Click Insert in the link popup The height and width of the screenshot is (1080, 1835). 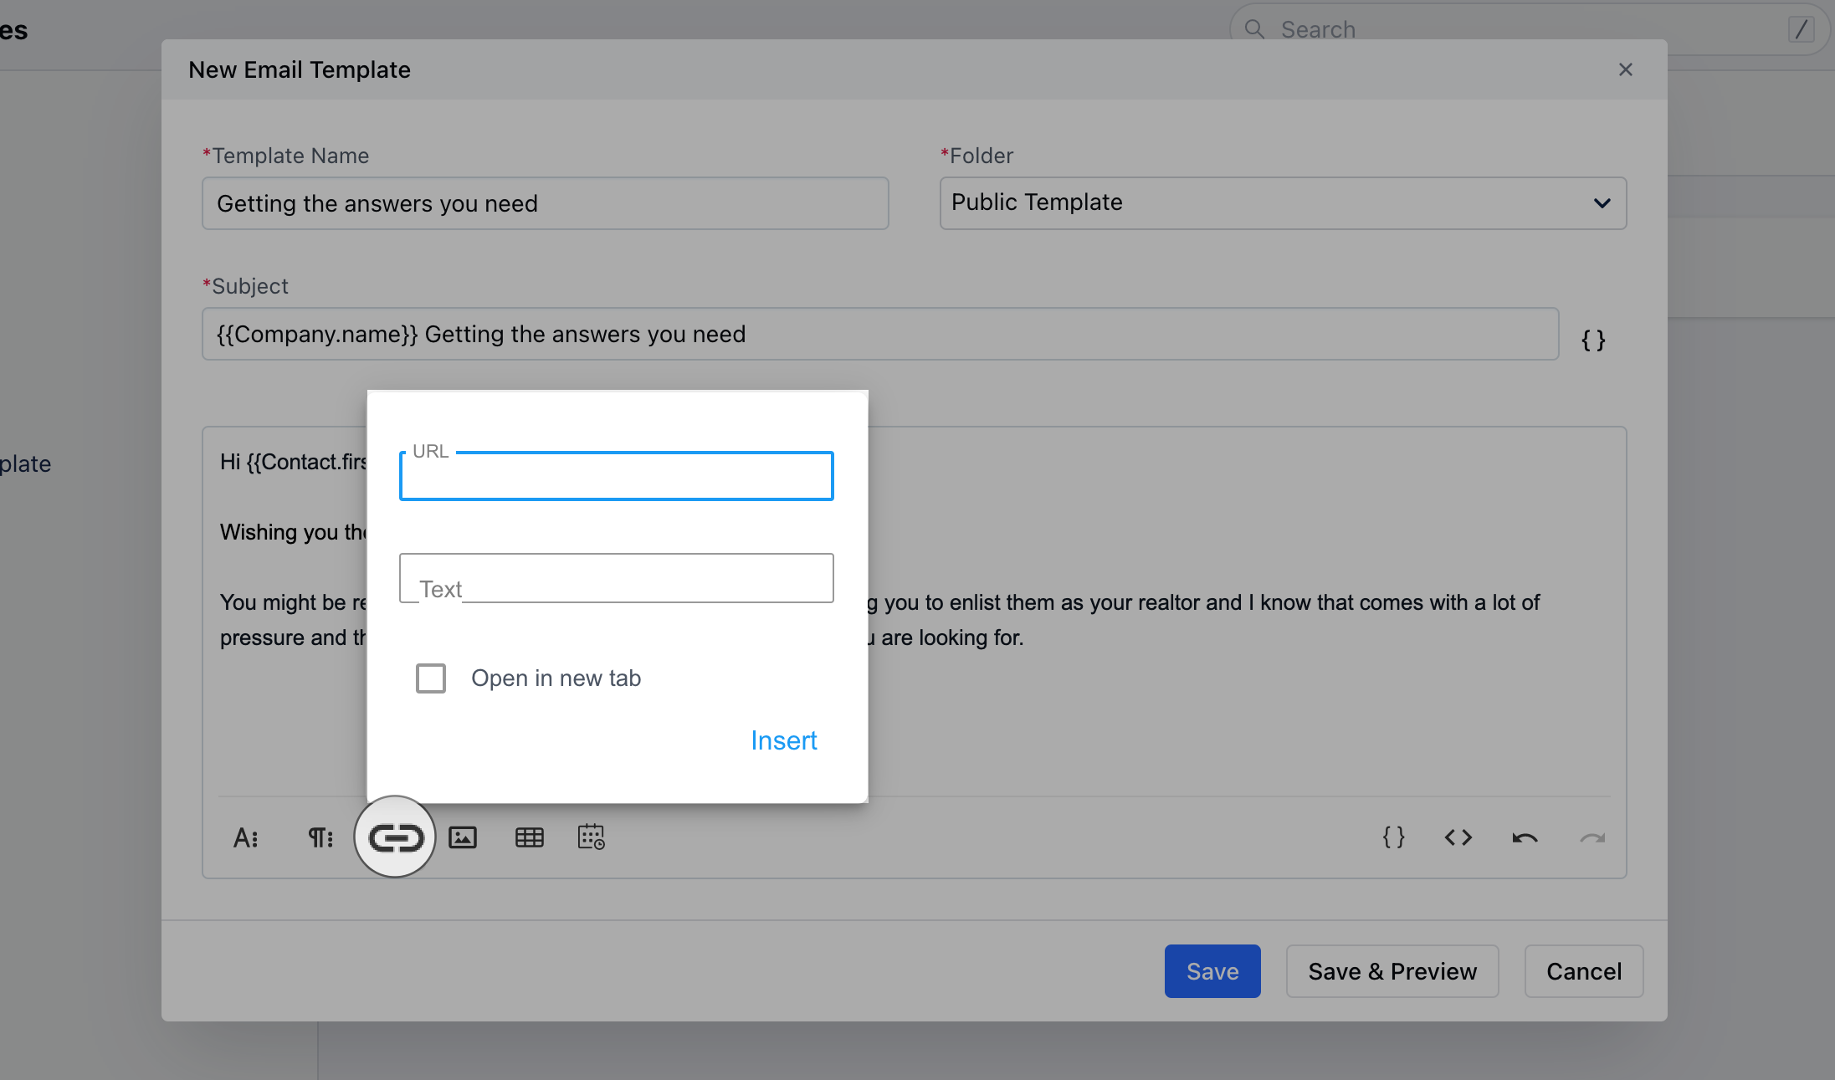point(783,740)
